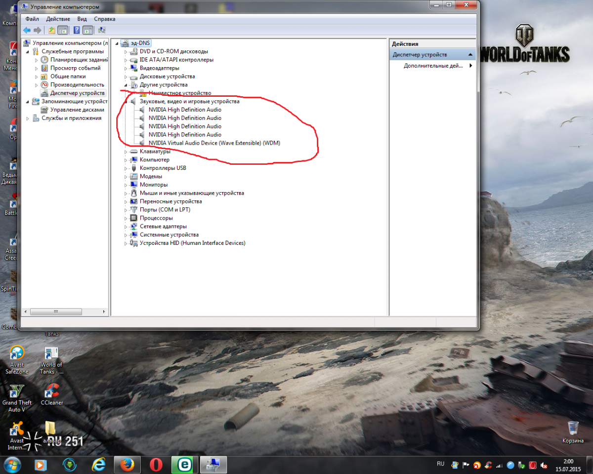Click left pane horizontal scrollbar right arrow

pos(104,312)
